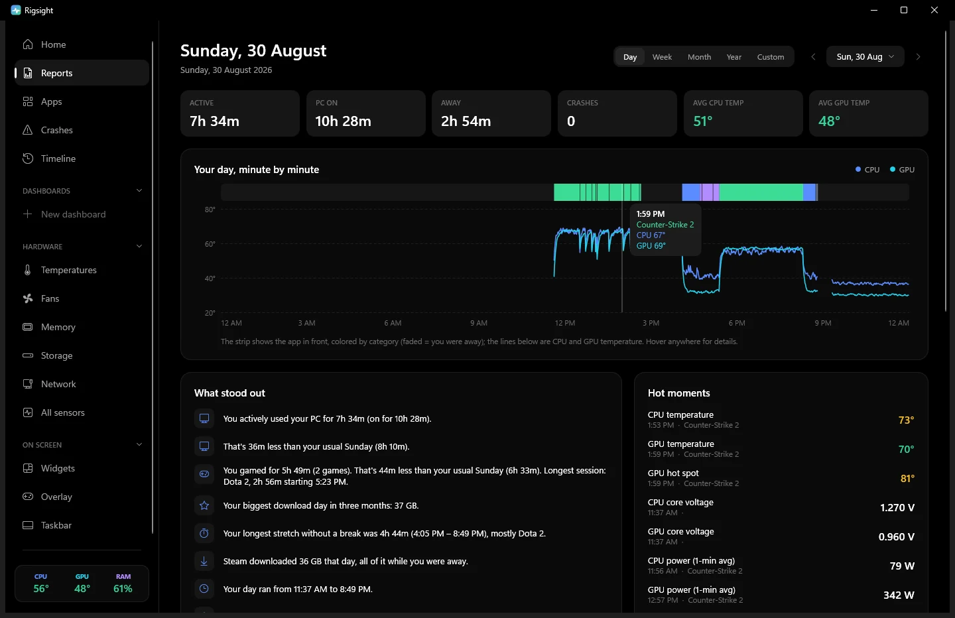955x618 pixels.
Task: Toggle the GPU series in chart legend
Action: (x=902, y=170)
